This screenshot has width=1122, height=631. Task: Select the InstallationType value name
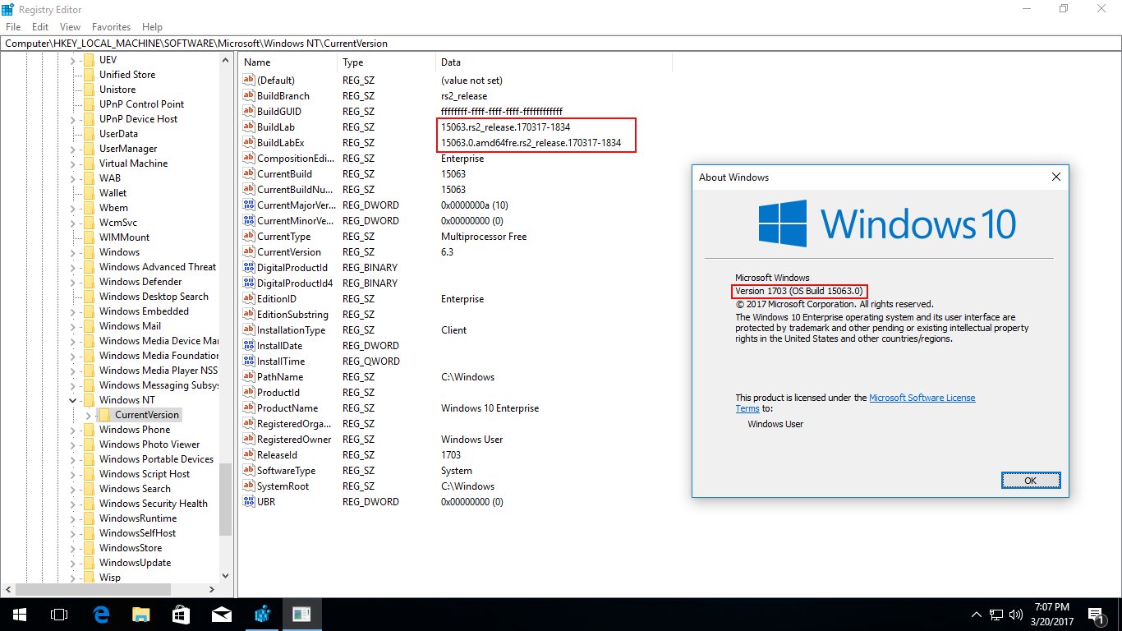(292, 330)
